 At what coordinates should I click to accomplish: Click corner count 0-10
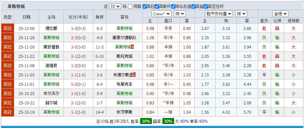(99, 57)
